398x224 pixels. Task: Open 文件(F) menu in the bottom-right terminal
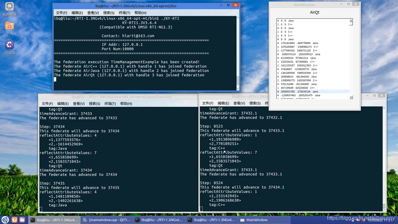[x=208, y=103]
